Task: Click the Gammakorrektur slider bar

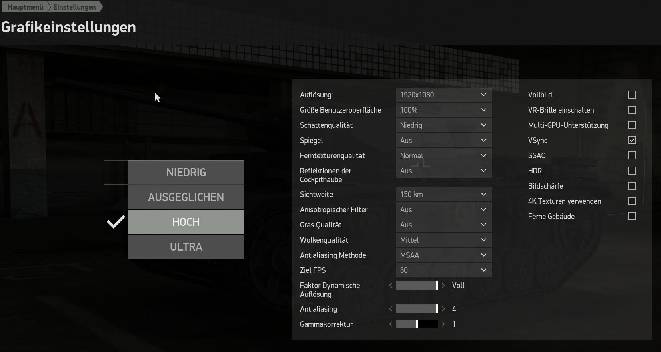Action: [417, 324]
